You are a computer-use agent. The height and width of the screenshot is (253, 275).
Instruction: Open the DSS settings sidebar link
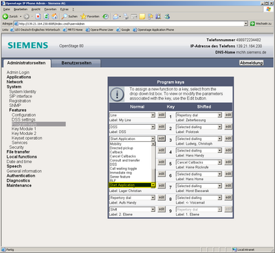point(23,119)
